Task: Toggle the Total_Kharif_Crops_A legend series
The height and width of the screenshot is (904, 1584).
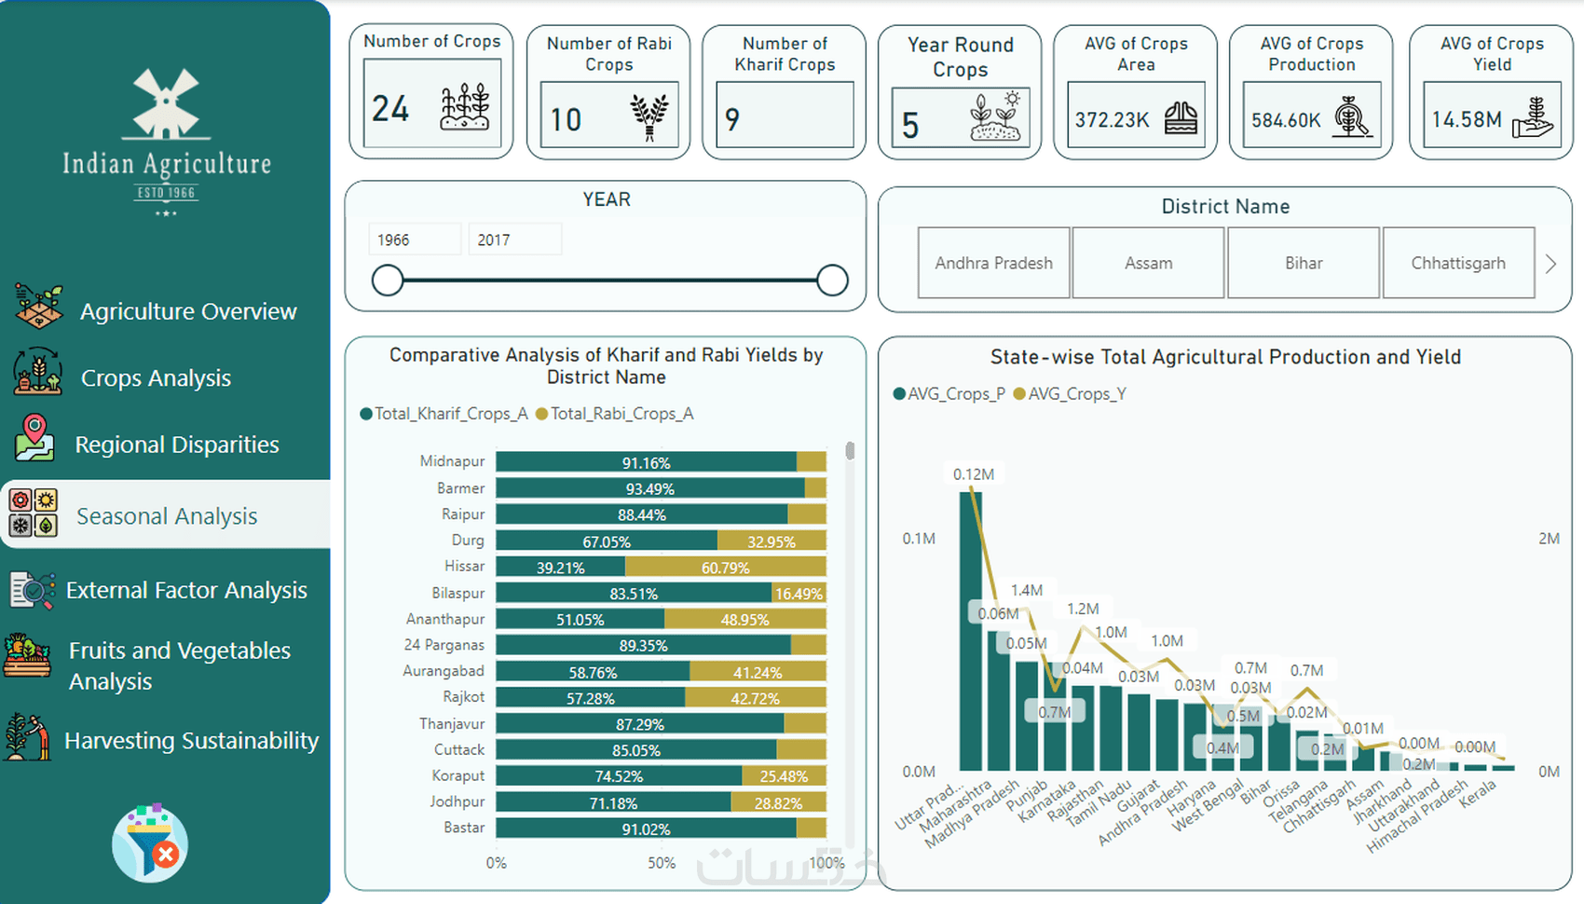Action: [444, 414]
